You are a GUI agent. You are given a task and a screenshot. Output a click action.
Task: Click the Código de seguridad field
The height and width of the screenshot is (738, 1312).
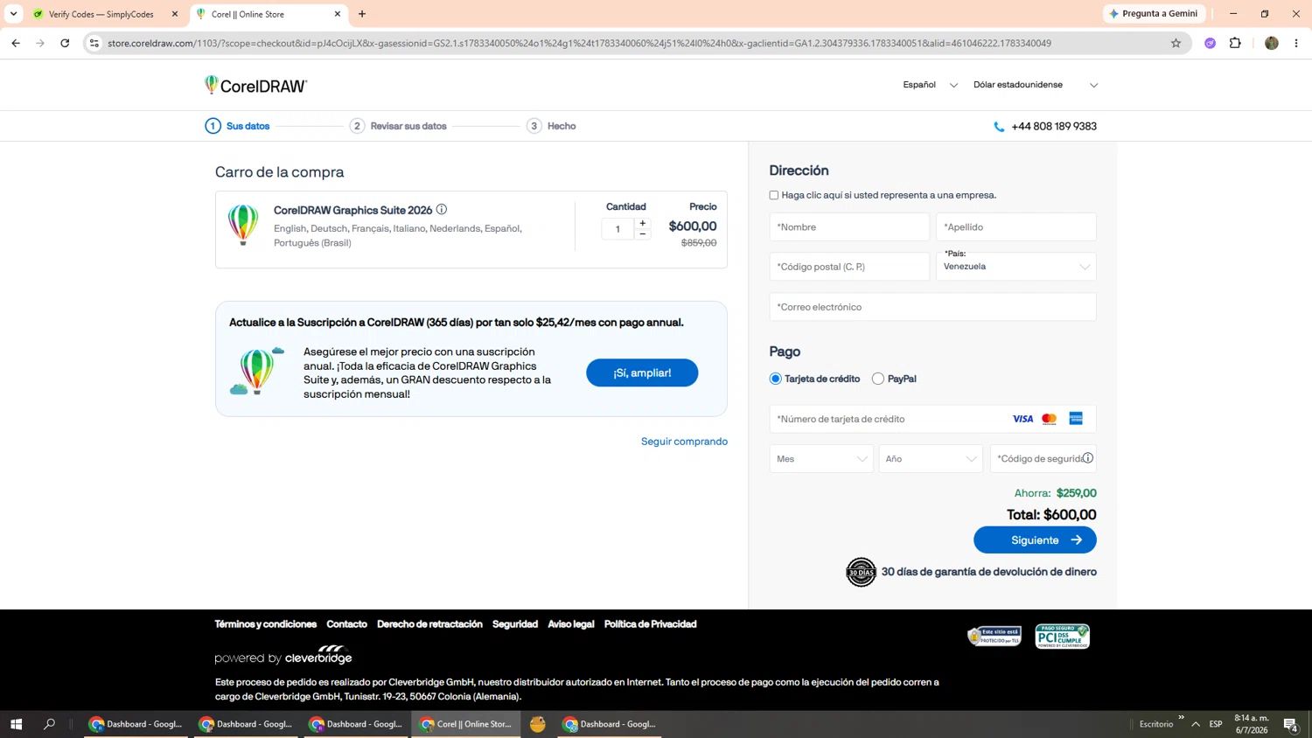click(1043, 459)
